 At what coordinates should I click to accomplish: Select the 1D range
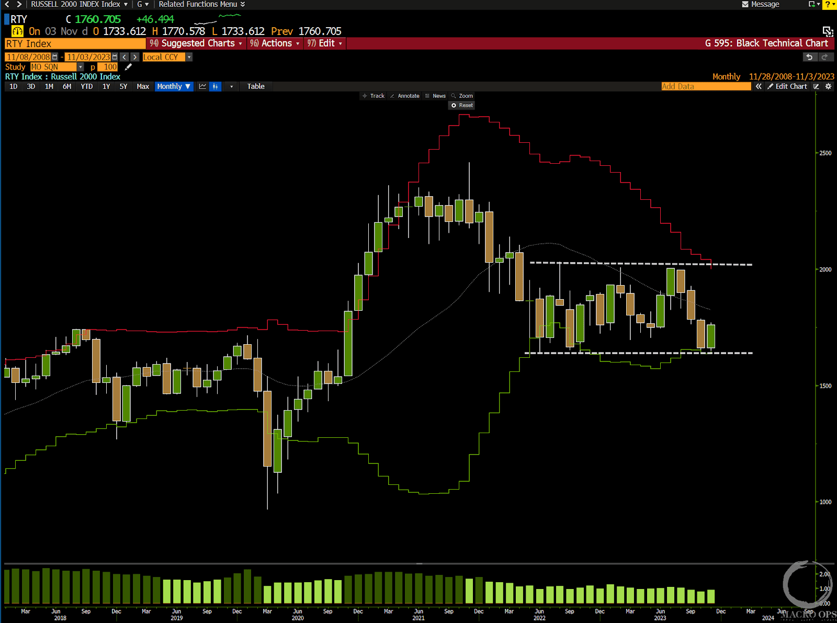click(x=14, y=86)
